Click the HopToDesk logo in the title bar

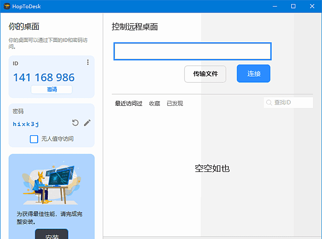click(x=7, y=6)
